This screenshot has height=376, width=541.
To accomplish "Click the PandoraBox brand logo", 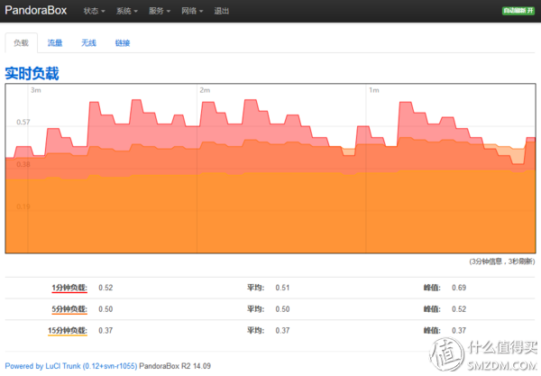I will (35, 10).
